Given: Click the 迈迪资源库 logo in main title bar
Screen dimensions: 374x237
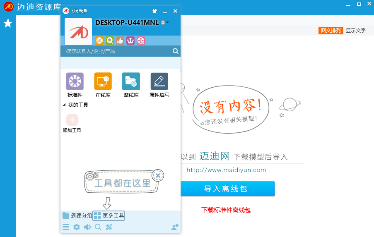Looking at the screenshot, I should (x=9, y=7).
